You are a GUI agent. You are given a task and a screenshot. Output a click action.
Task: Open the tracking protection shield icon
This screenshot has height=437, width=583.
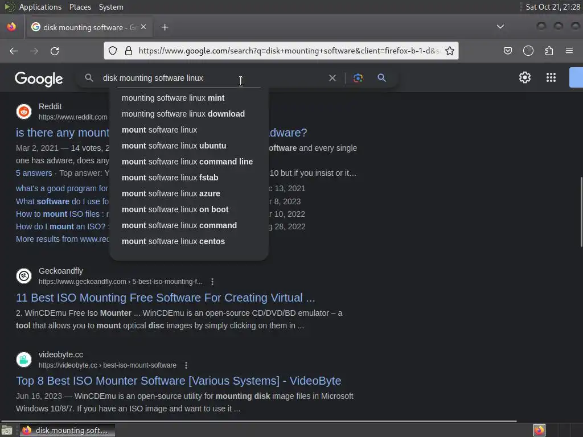[113, 51]
